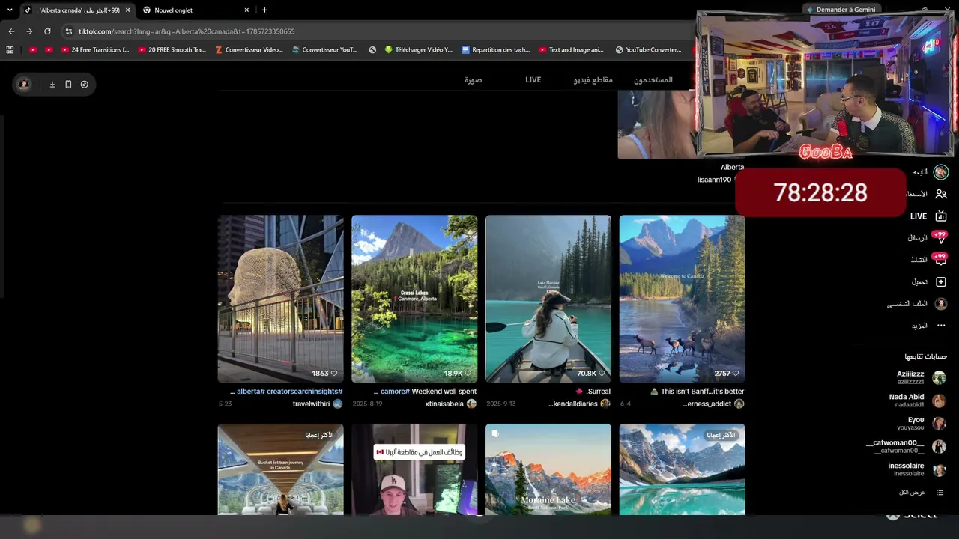Viewport: 959px width, 539px height.
Task: Open the Nada Abid followed account
Action: pyautogui.click(x=917, y=401)
